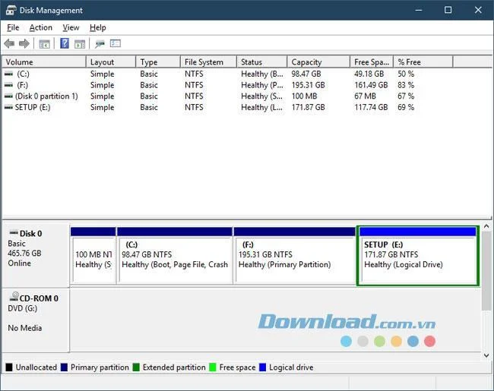Sort by the Status column header
This screenshot has height=391, width=494.
[x=261, y=62]
